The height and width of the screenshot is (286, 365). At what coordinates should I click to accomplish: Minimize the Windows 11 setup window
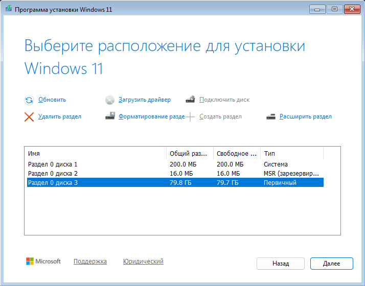(317, 9)
